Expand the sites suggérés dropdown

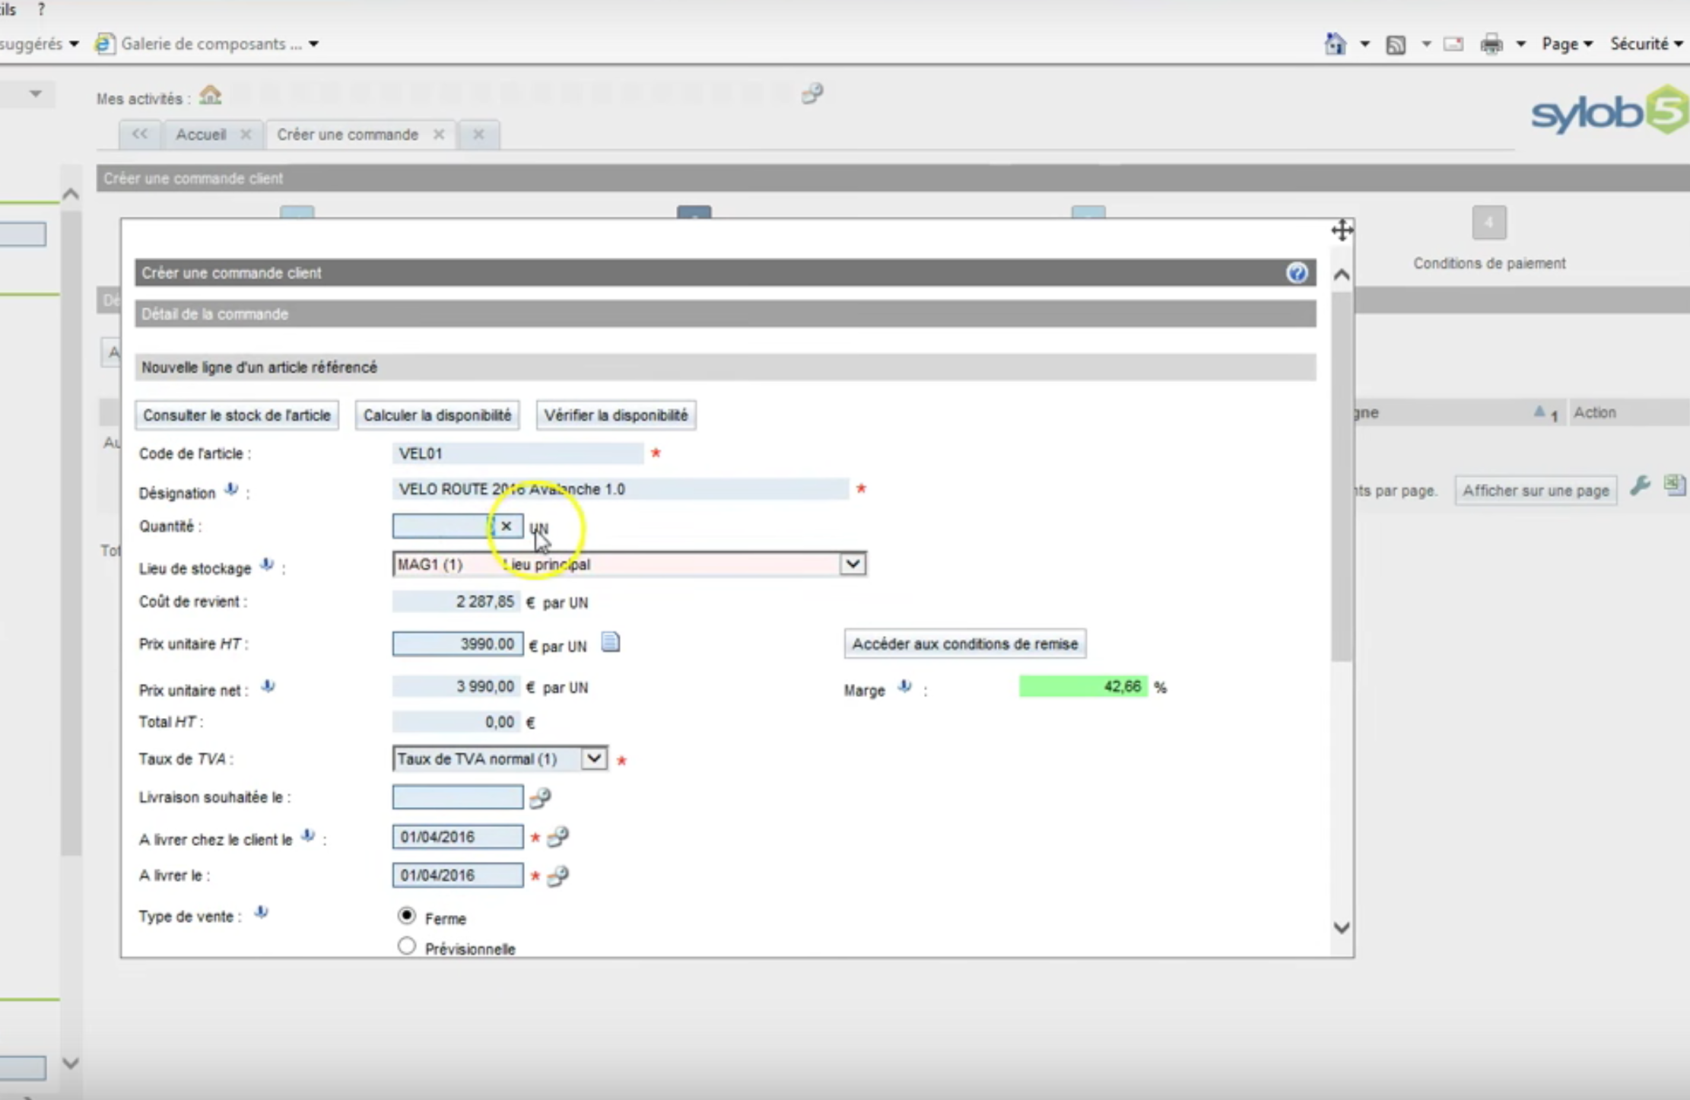coord(74,44)
